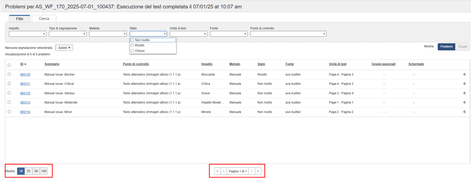
Task: Go to the first page of results
Action: (x=217, y=171)
